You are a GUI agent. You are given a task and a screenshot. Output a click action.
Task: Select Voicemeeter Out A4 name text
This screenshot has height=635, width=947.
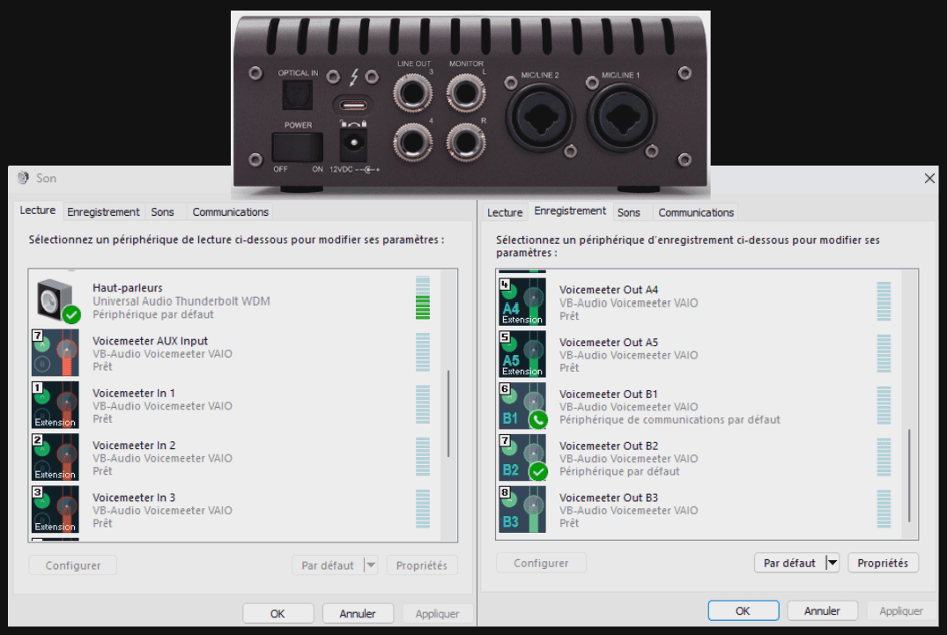click(x=608, y=290)
